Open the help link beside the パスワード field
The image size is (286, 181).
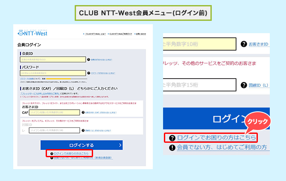[x=103, y=73]
